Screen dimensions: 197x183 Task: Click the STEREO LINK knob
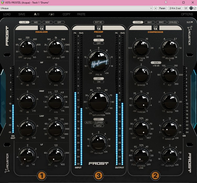pos(141,156)
